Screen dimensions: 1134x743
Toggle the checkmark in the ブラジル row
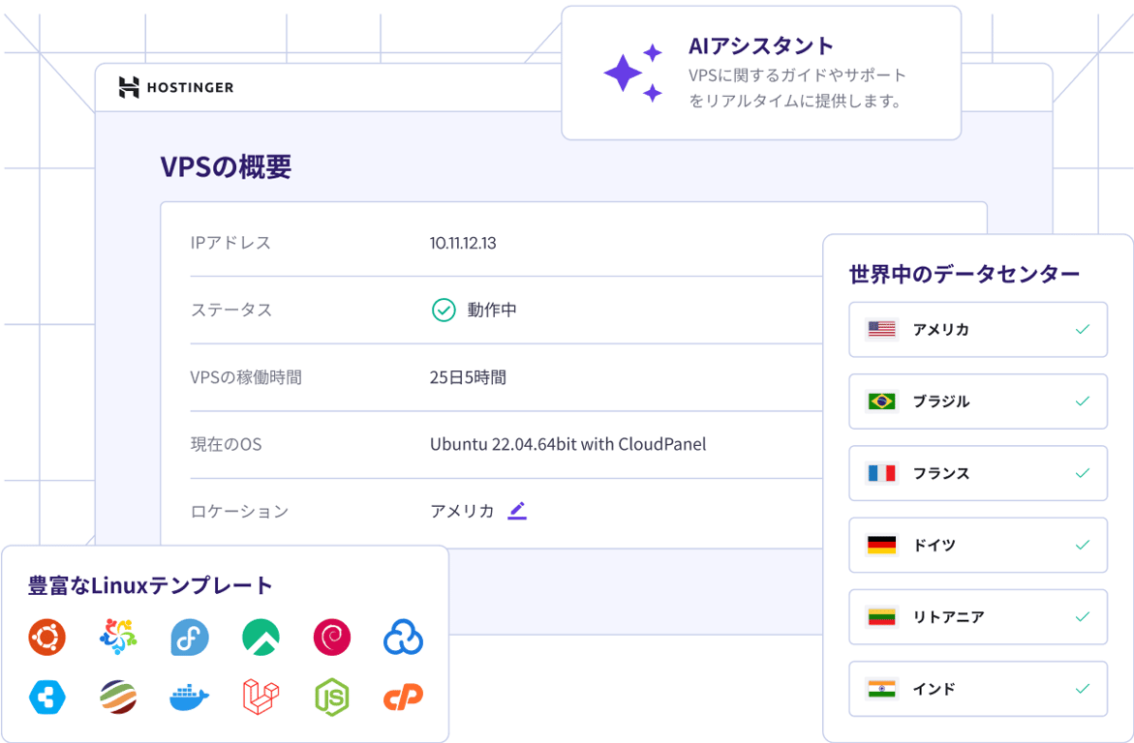pyautogui.click(x=1082, y=401)
